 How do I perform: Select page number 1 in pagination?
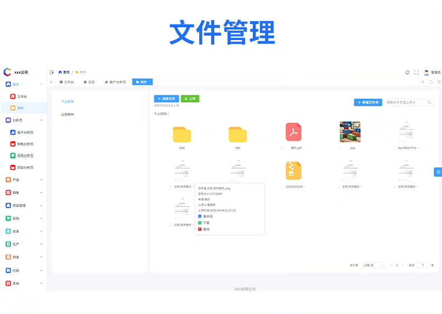[x=397, y=265]
